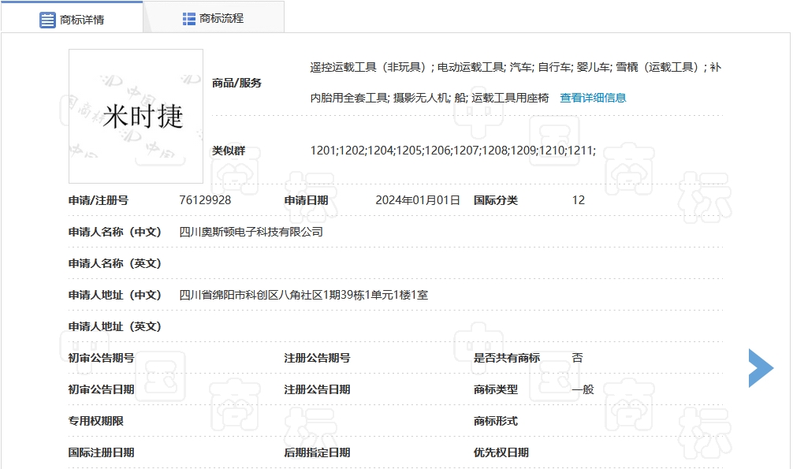The image size is (793, 469).
Task: Click the application date 2024年01月01日
Action: pyautogui.click(x=417, y=200)
